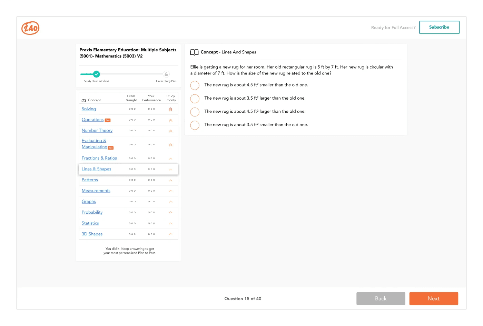Screen dimensions: 483x326
Task: Click the Graphs row Exam Weight dots
Action: 132,202
